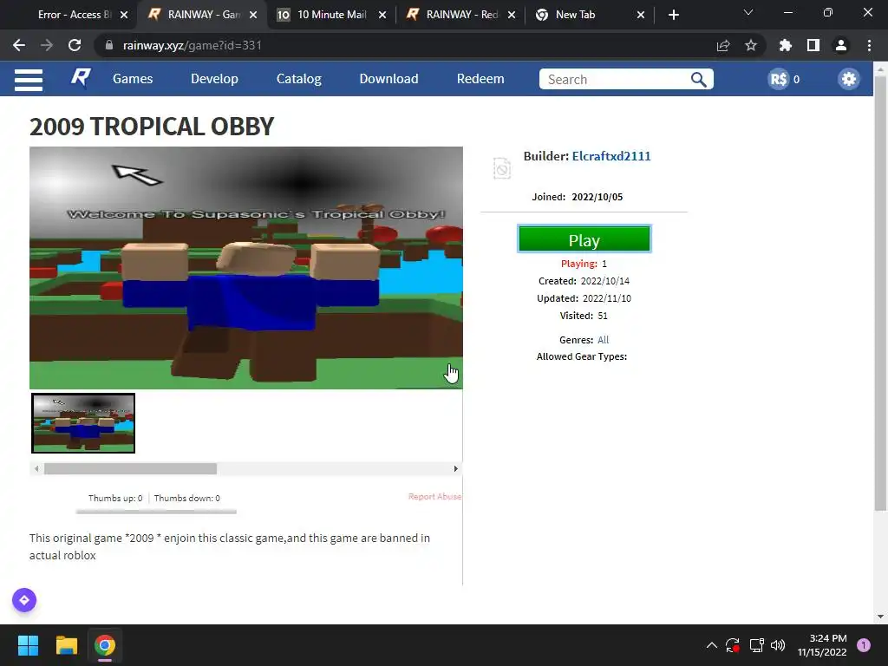Image resolution: width=888 pixels, height=666 pixels.
Task: Open the notification center badge
Action: point(864,645)
